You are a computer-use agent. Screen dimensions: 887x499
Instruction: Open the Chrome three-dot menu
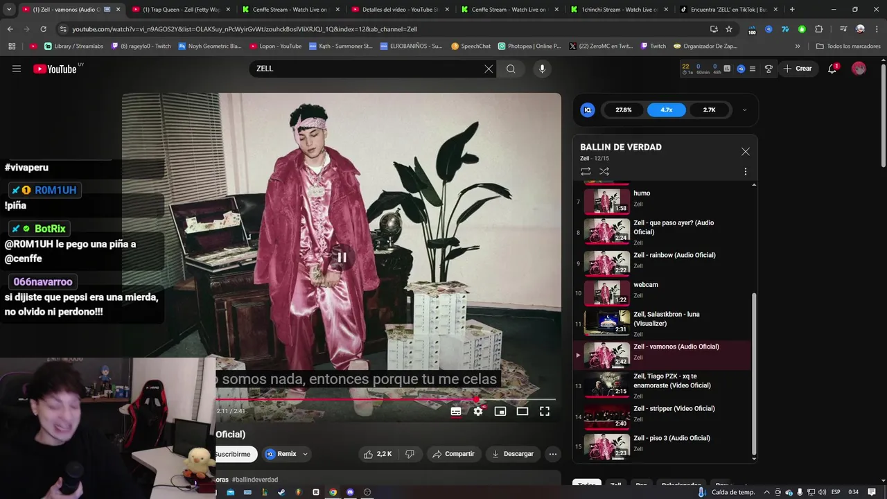pyautogui.click(x=877, y=29)
